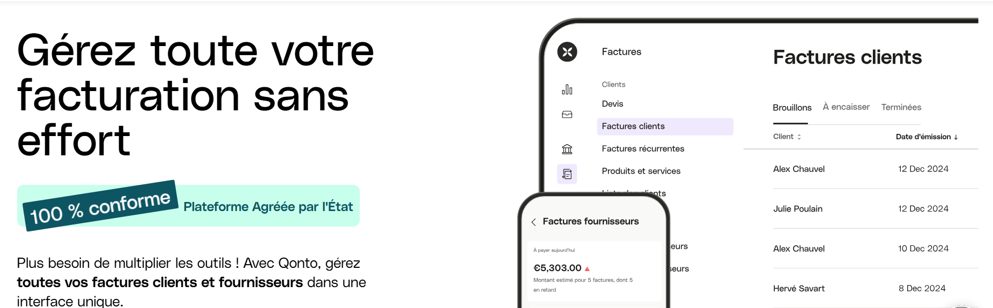Open the Terminées tab
The height and width of the screenshot is (308, 993).
pyautogui.click(x=901, y=107)
